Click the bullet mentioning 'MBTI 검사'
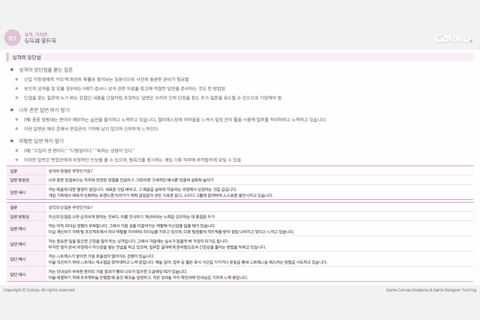 [124, 89]
